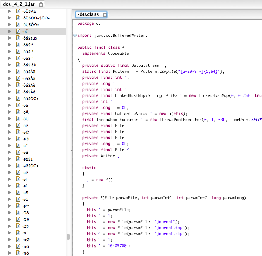Expand the import java.io.BufferedWriter fold marker
Screen dimensions: 262x256
point(75,35)
